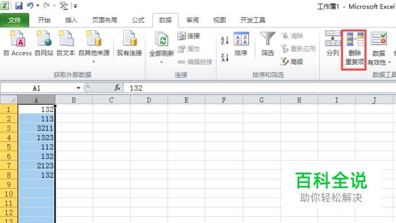This screenshot has width=396, height=223.
Task: Click cell A7 containing 2123
Action: point(37,165)
